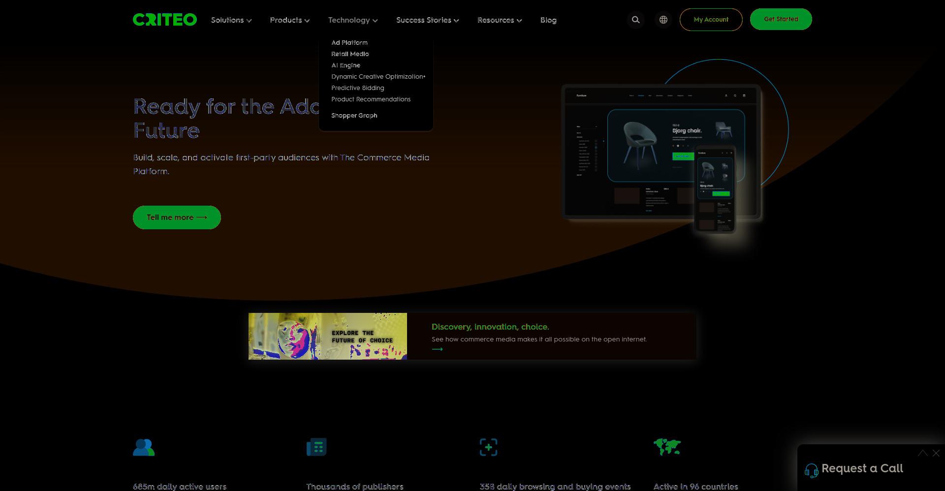Select AI Engine from Technology menu
Viewport: 945px width, 491px height.
click(346, 65)
